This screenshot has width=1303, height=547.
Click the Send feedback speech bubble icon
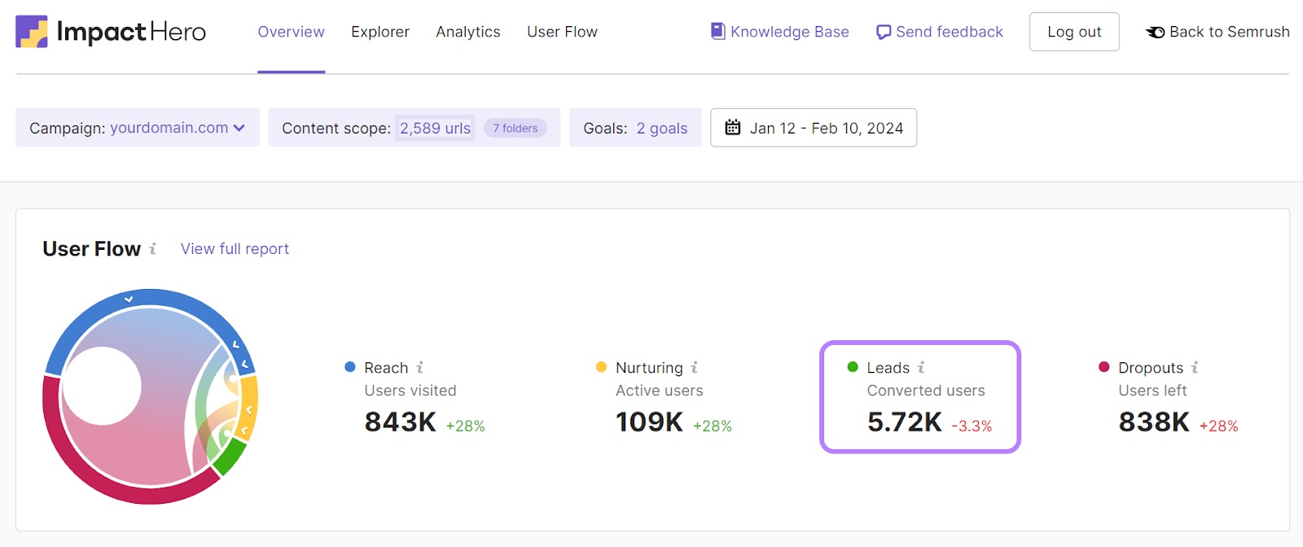click(x=884, y=33)
